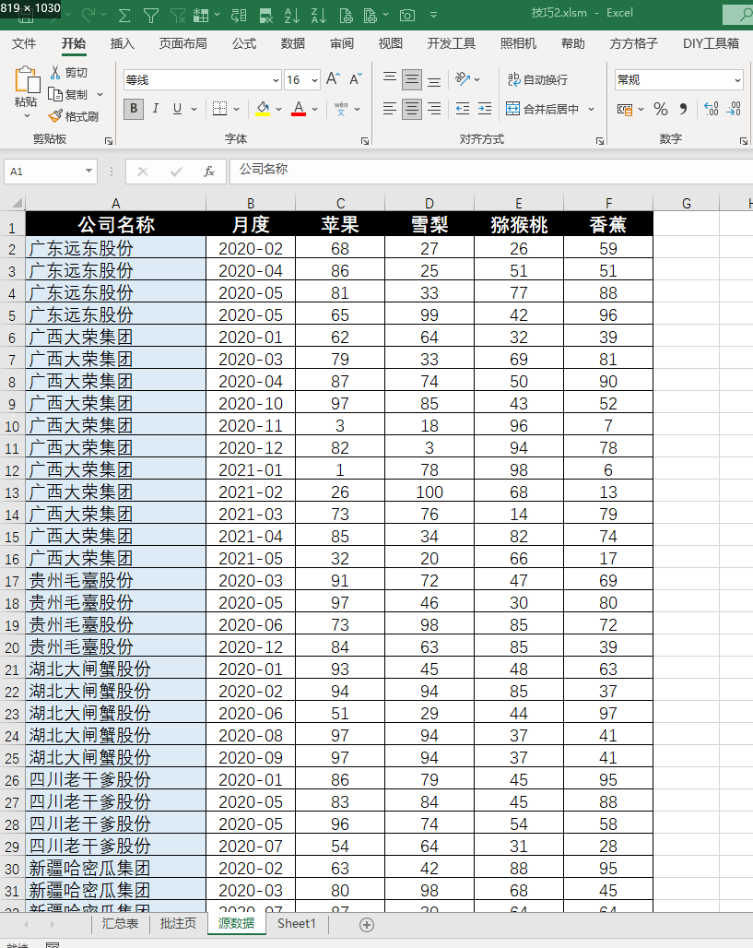Click the Decrease Font Size icon
Viewport: 753px width, 948px height.
[x=356, y=79]
